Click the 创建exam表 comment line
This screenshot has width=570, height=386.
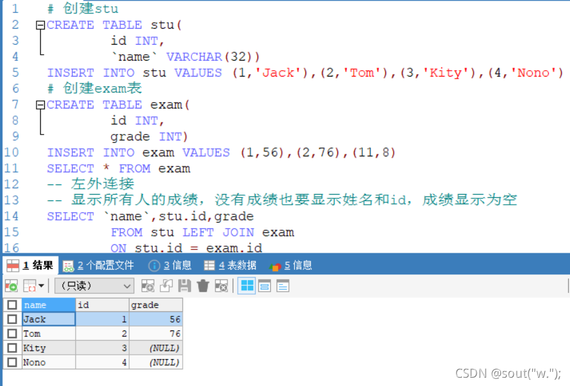coord(95,88)
